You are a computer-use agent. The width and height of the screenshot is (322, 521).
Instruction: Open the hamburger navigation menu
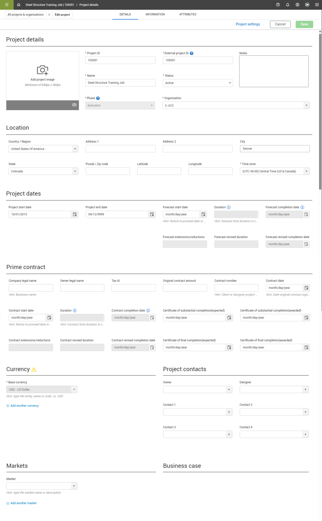point(7,5)
